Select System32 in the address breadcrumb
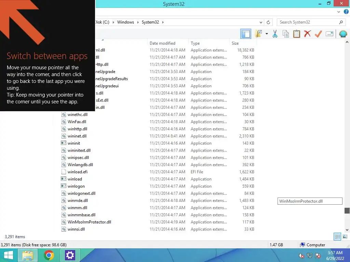350x262 pixels. [x=150, y=22]
